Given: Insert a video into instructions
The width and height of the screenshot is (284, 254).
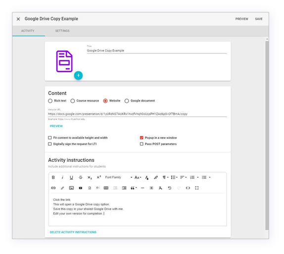Looking at the screenshot, I should click(81, 188).
